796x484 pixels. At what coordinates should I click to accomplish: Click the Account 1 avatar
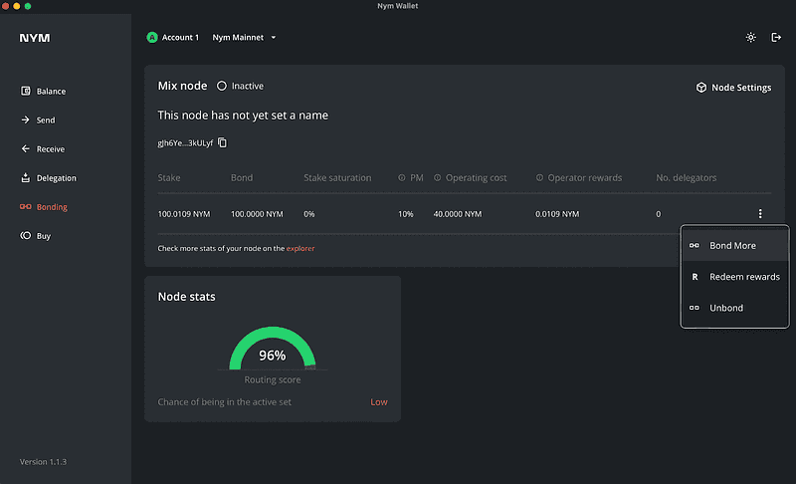coord(152,38)
